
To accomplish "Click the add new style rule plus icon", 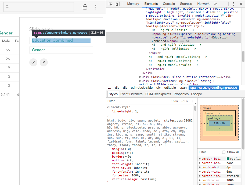I will point(193,101).
